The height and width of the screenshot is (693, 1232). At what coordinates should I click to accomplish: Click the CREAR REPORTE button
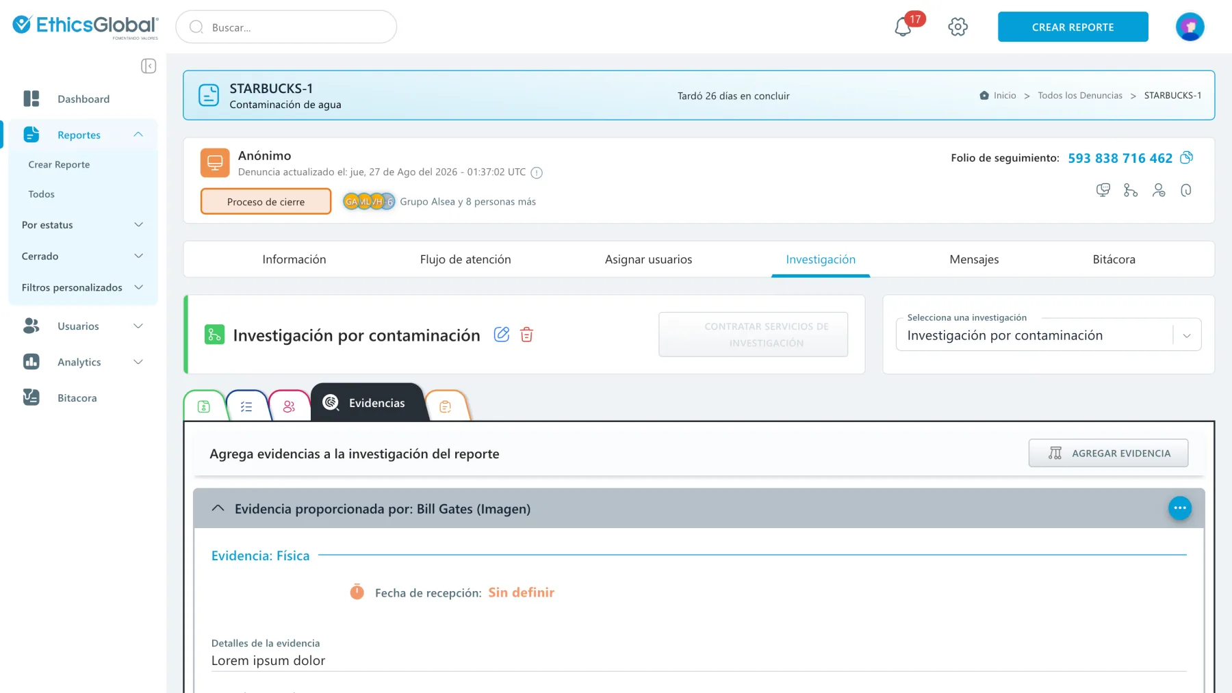tap(1073, 27)
